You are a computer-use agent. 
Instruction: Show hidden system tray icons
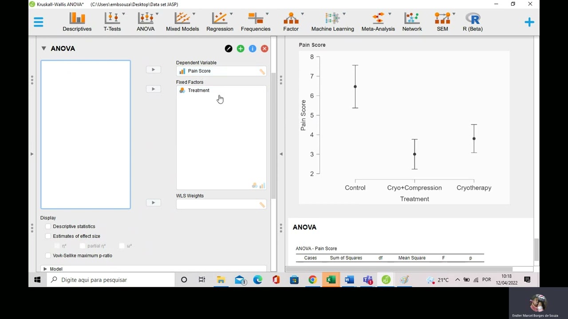pyautogui.click(x=458, y=280)
